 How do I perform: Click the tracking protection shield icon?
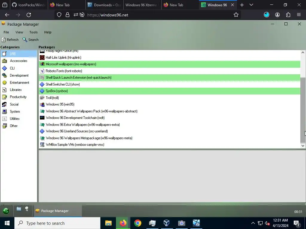pos(59,15)
